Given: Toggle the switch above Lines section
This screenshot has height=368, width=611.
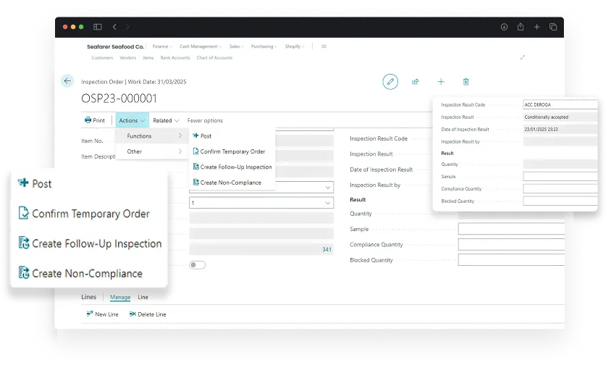Looking at the screenshot, I should click(197, 265).
